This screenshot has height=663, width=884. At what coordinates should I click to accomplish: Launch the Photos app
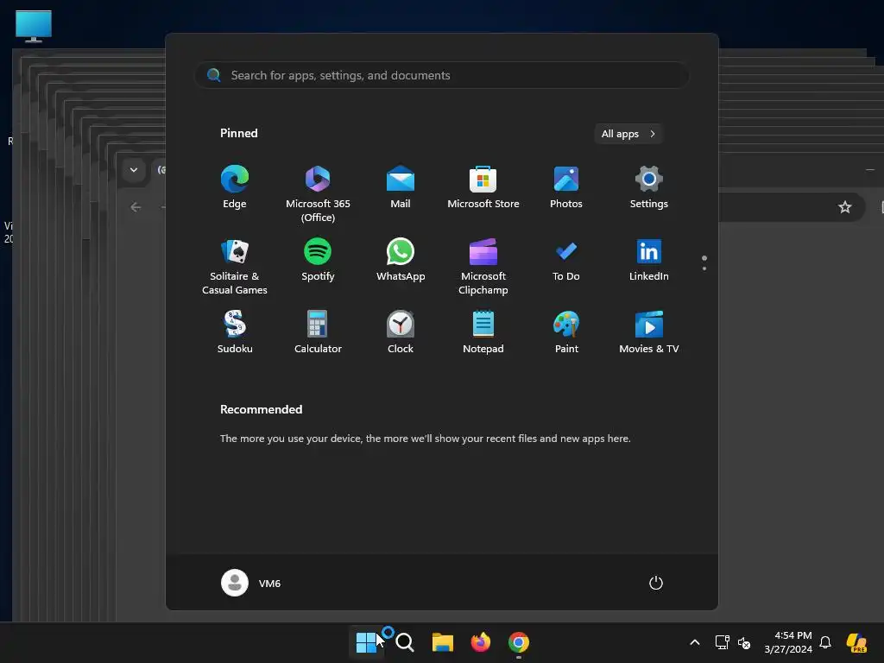click(x=566, y=187)
